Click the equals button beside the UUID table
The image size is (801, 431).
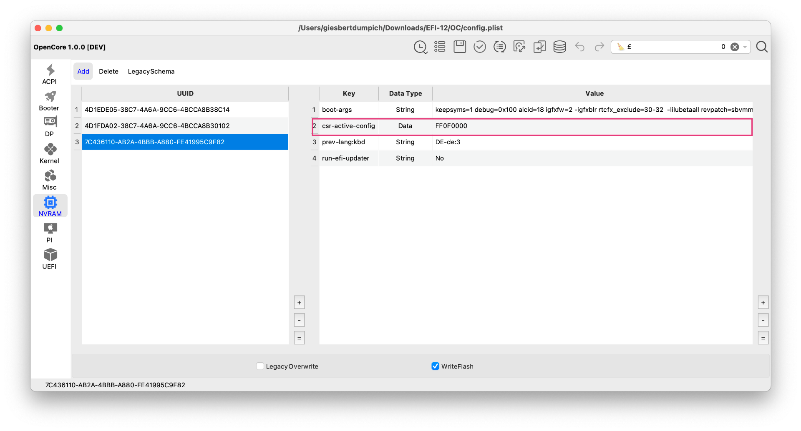click(299, 338)
